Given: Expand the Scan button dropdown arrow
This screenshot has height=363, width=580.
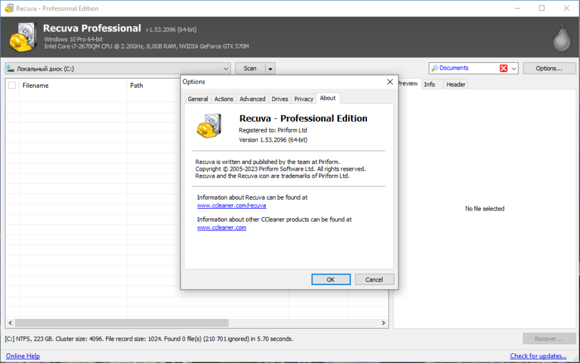Looking at the screenshot, I should pos(271,69).
